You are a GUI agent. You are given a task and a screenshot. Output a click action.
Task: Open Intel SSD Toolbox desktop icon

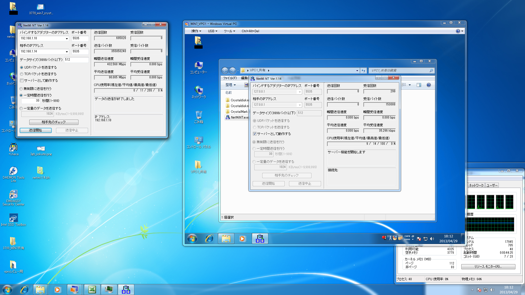coord(13,218)
